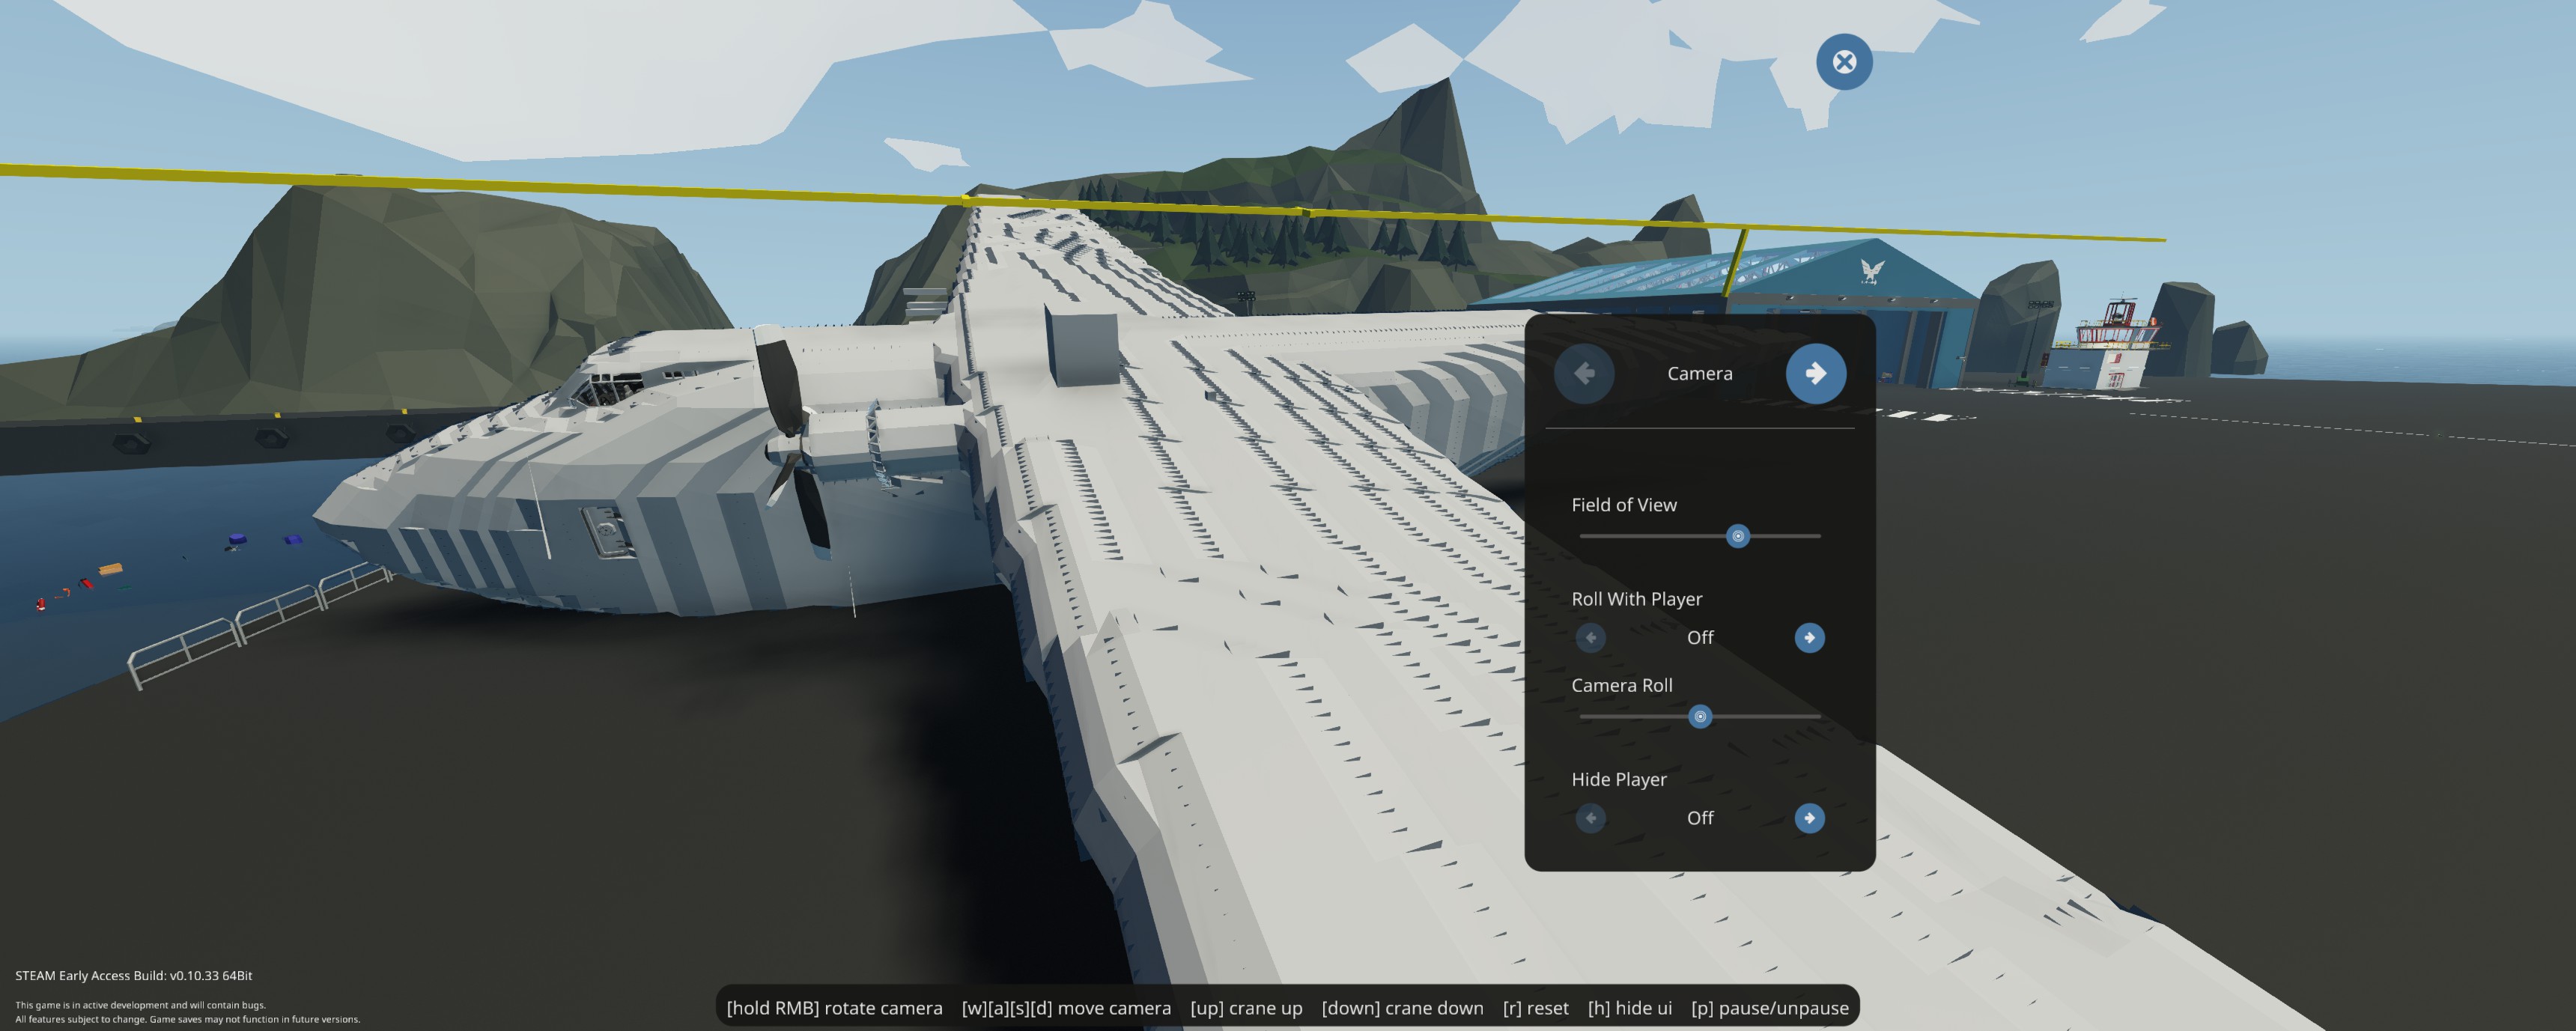The image size is (2576, 1031).
Task: Go to previous settings page arrow
Action: click(1584, 373)
